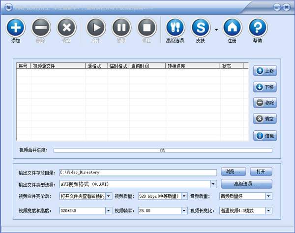This screenshot has height=233, width=295.
Task: Expand the skin dropdown arrow beside 皮肤
Action: [216, 29]
